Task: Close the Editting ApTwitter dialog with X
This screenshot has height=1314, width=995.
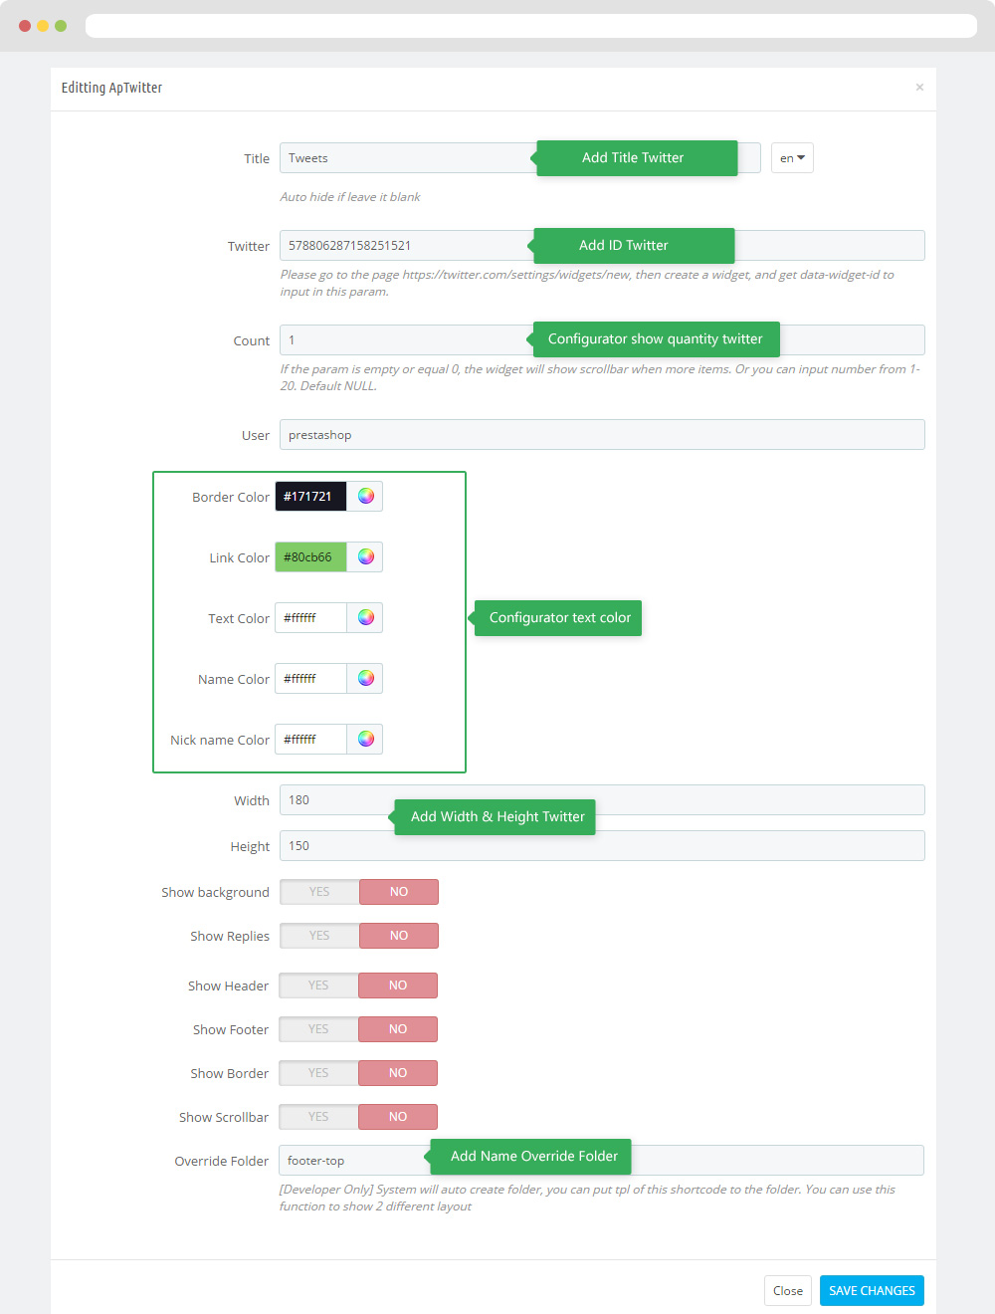Action: [x=919, y=88]
